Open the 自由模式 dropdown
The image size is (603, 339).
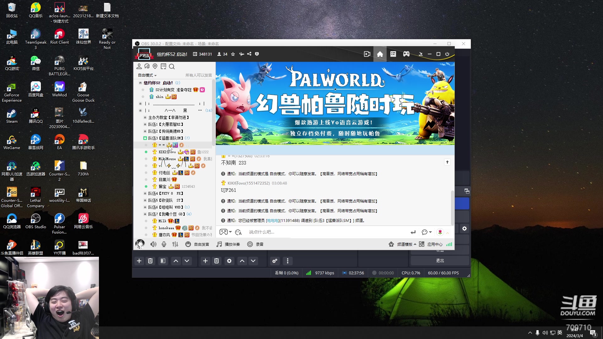(x=147, y=75)
